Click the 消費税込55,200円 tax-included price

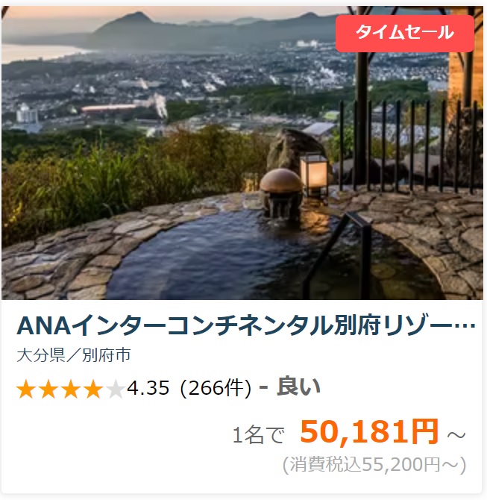[374, 464]
